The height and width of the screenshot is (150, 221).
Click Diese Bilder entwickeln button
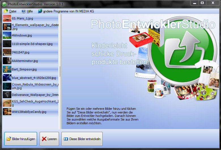point(82,139)
